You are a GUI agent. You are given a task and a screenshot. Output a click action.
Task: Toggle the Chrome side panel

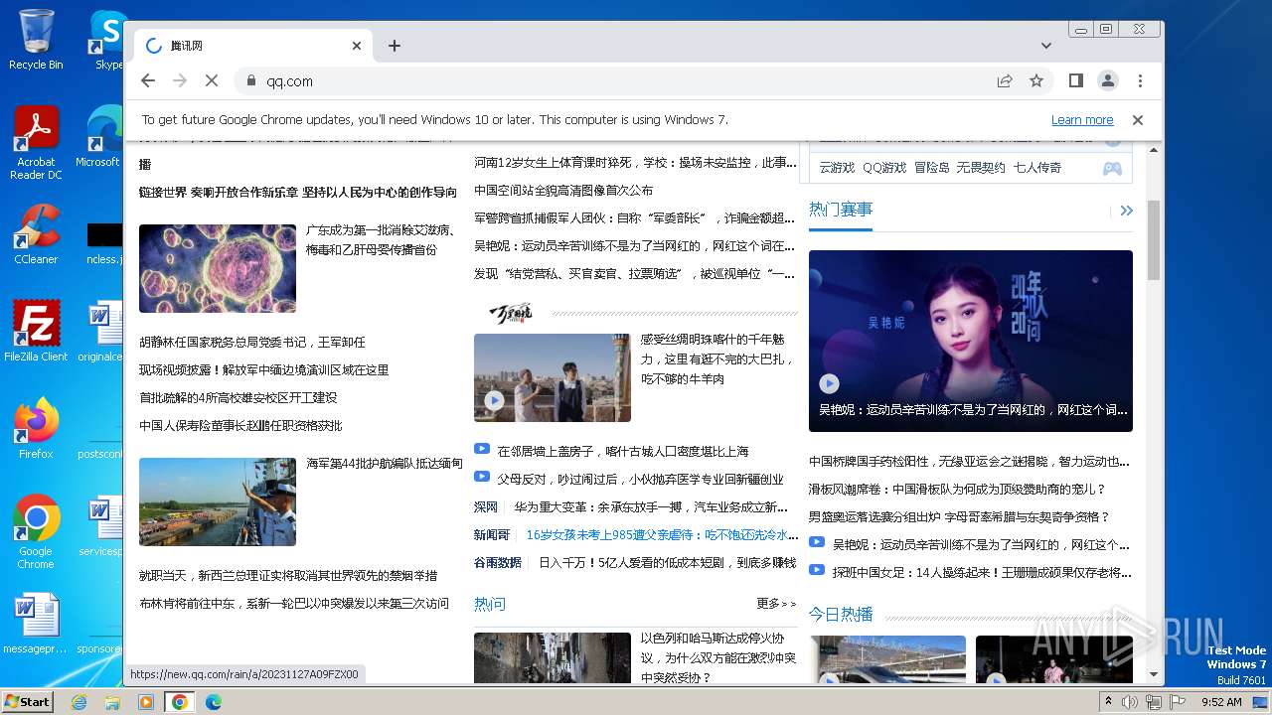tap(1075, 80)
